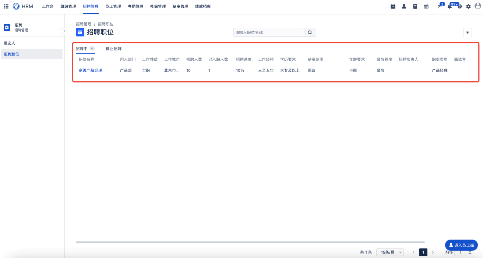The width and height of the screenshot is (483, 258).
Task: Open the 社保管理 menu
Action: pyautogui.click(x=158, y=7)
